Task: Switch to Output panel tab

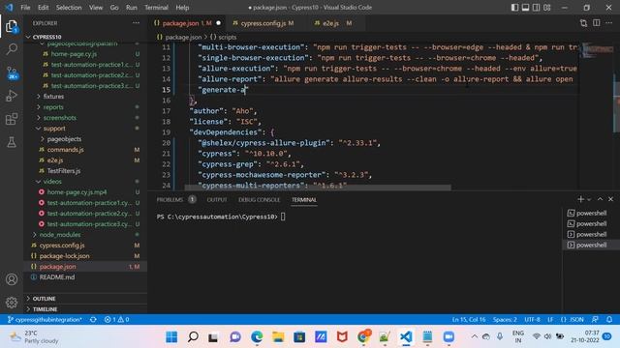Action: 217,200
